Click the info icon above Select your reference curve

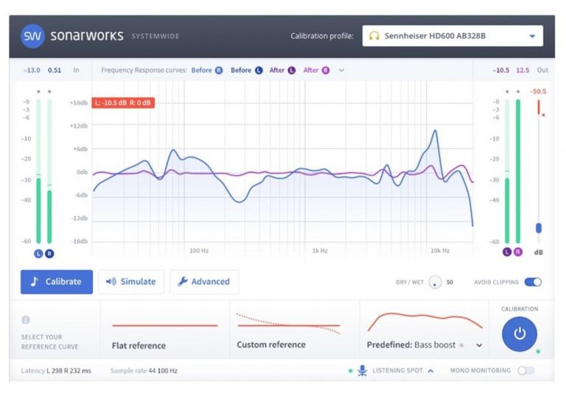point(26,320)
